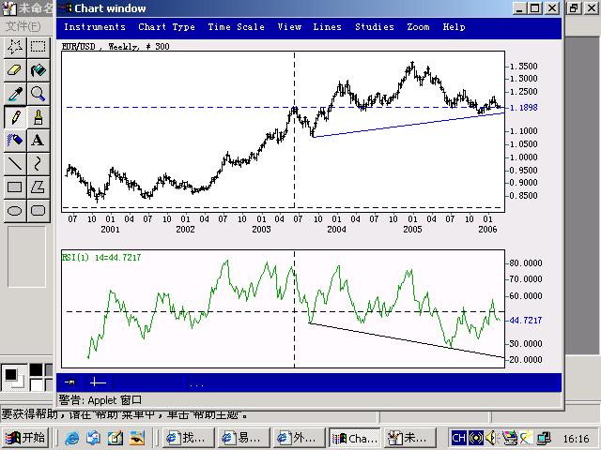Click the 1.3500 price axis label
The height and width of the screenshot is (450, 601).
[x=524, y=67]
